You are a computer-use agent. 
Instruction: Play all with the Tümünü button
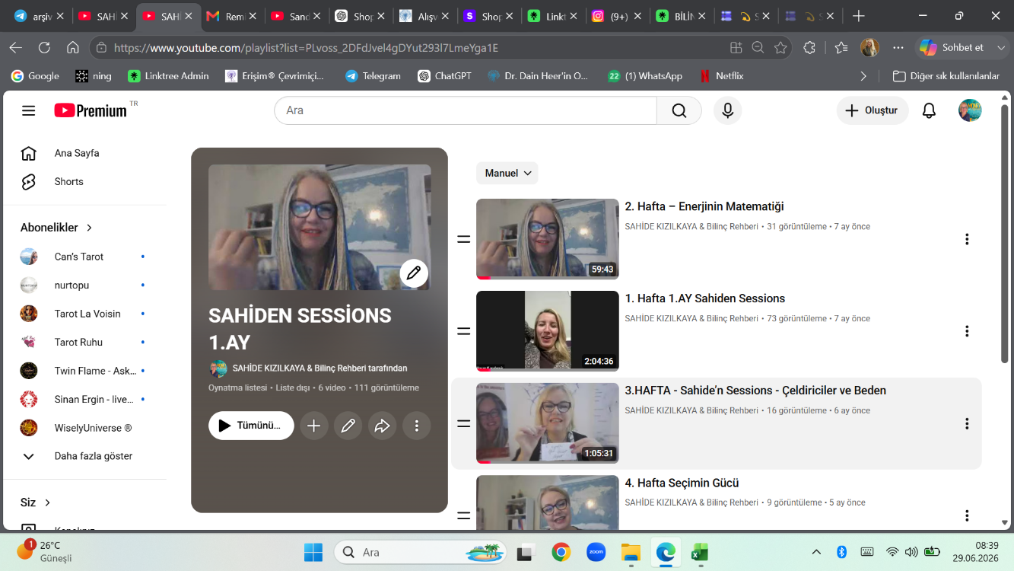point(251,426)
